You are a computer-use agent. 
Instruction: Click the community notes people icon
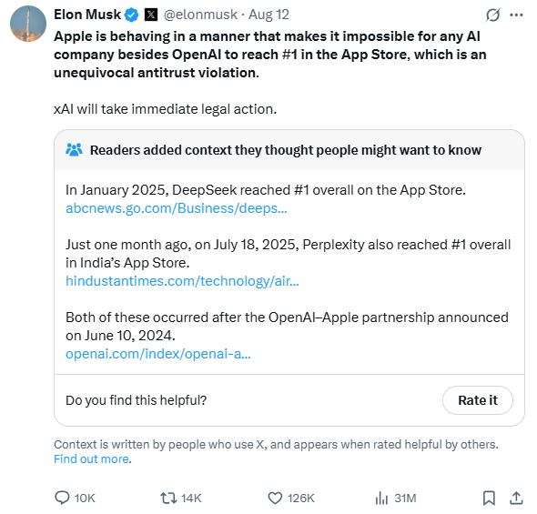(74, 150)
